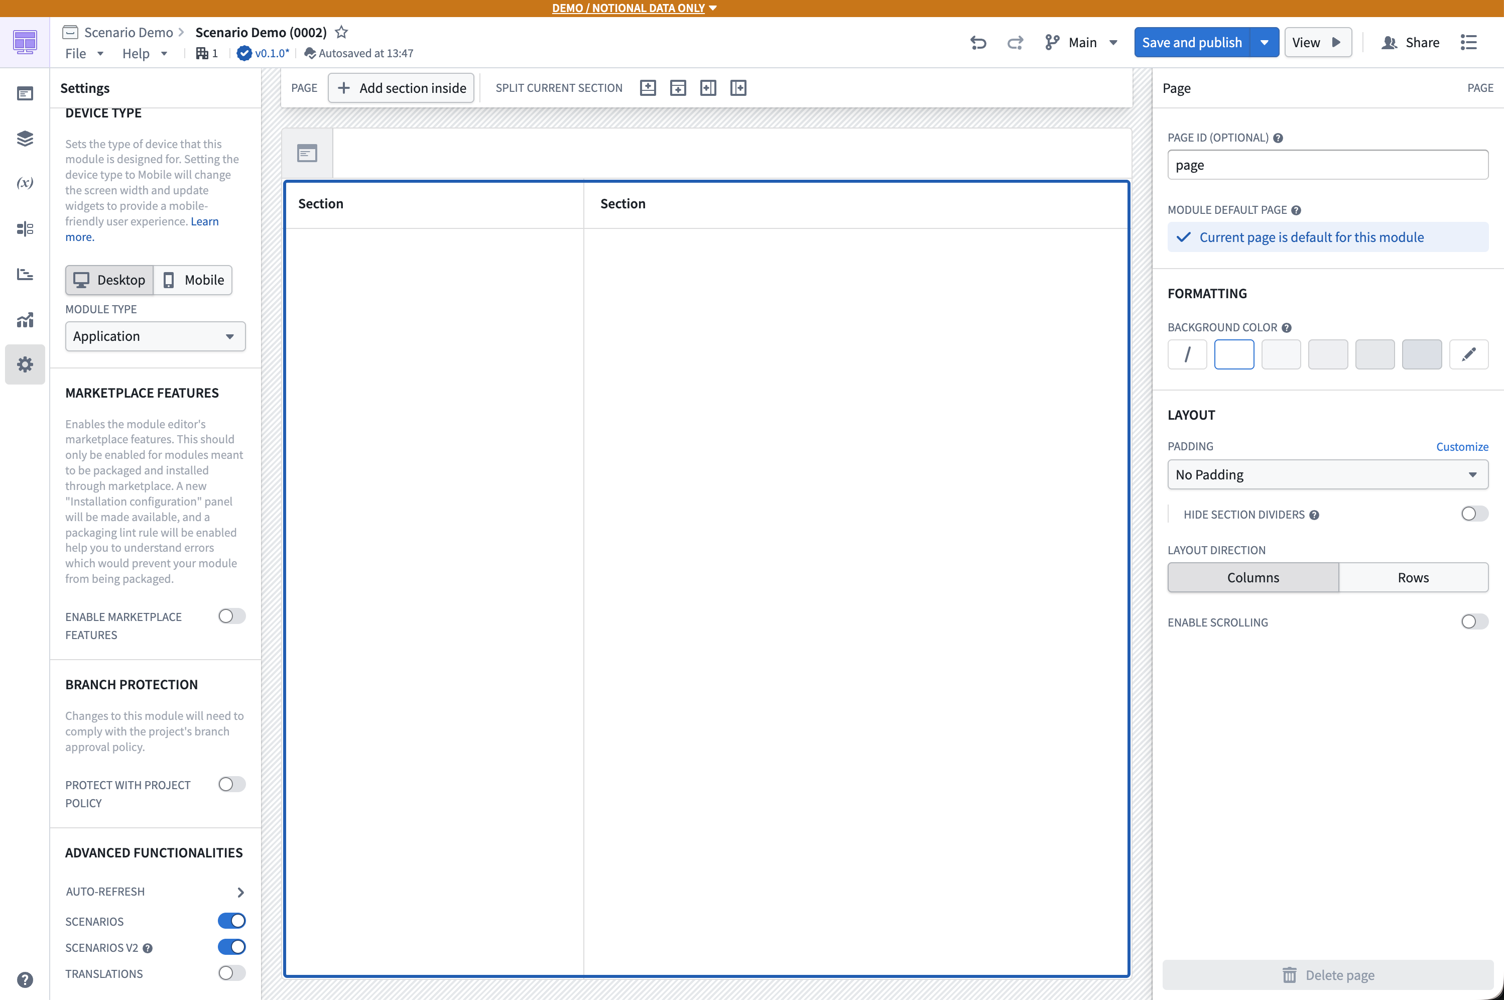The image size is (1504, 1000).
Task: Enable the Marketplace Features toggle
Action: [231, 616]
